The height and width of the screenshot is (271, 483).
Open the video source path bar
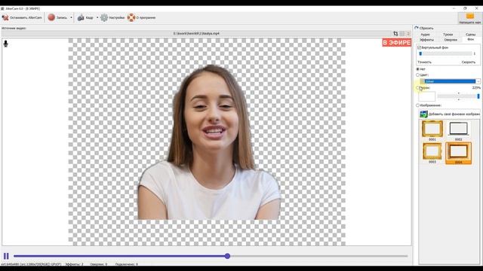[196, 33]
